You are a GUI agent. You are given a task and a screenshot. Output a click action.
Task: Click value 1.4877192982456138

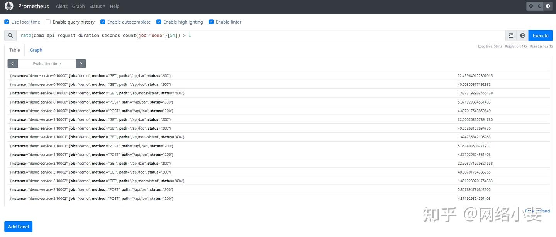pyautogui.click(x=475, y=93)
